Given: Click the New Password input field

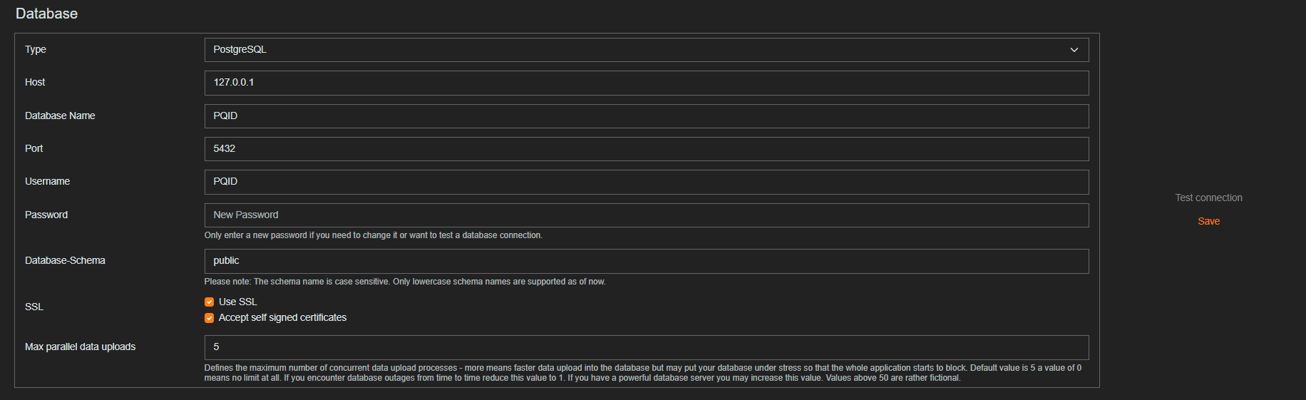Looking at the screenshot, I should [x=646, y=215].
